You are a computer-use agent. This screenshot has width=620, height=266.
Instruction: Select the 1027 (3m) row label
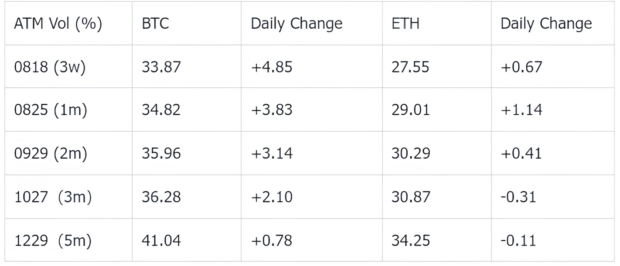(53, 197)
